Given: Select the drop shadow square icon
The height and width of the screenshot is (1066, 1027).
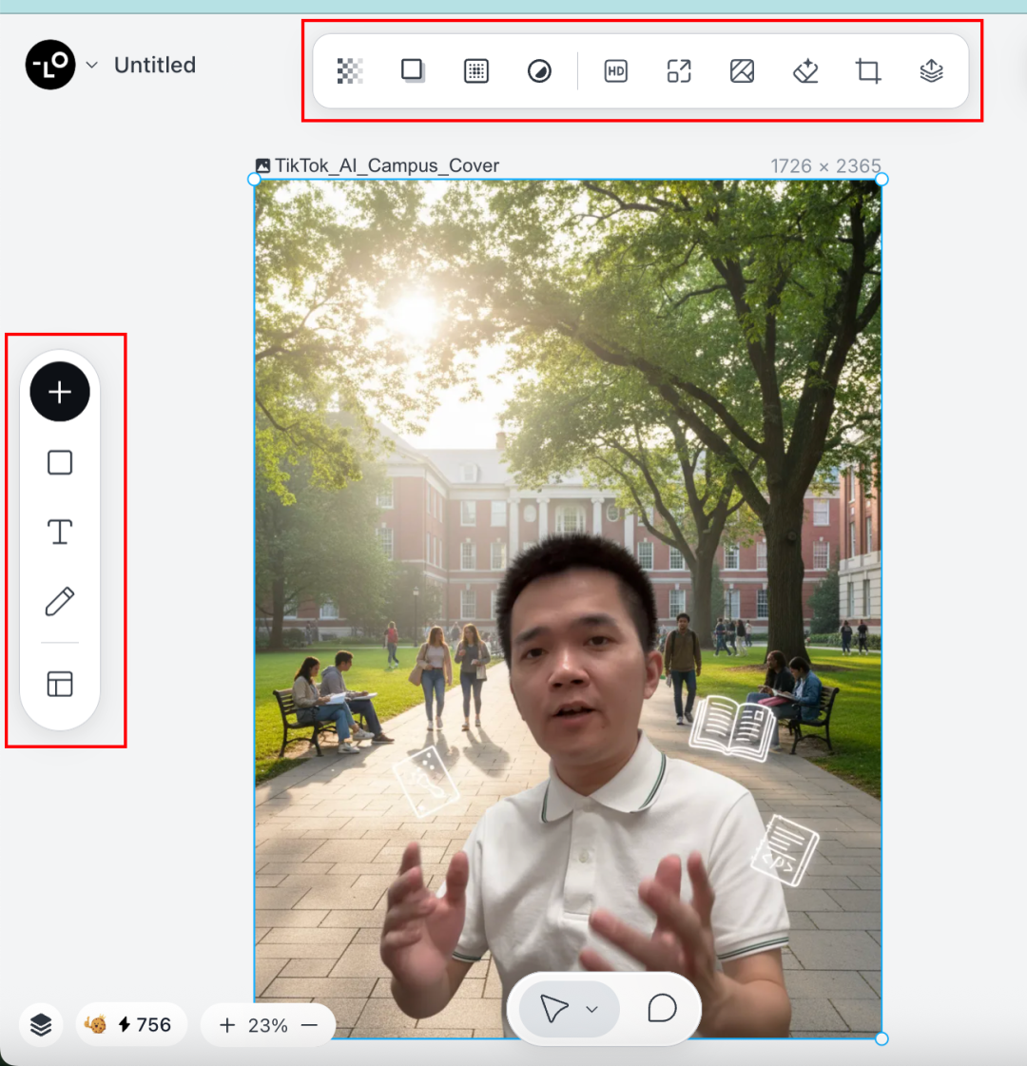Looking at the screenshot, I should pos(413,71).
